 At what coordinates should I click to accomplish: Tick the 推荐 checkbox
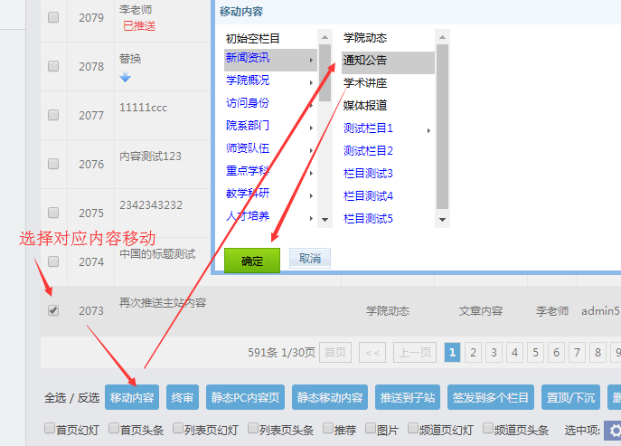pyautogui.click(x=327, y=430)
